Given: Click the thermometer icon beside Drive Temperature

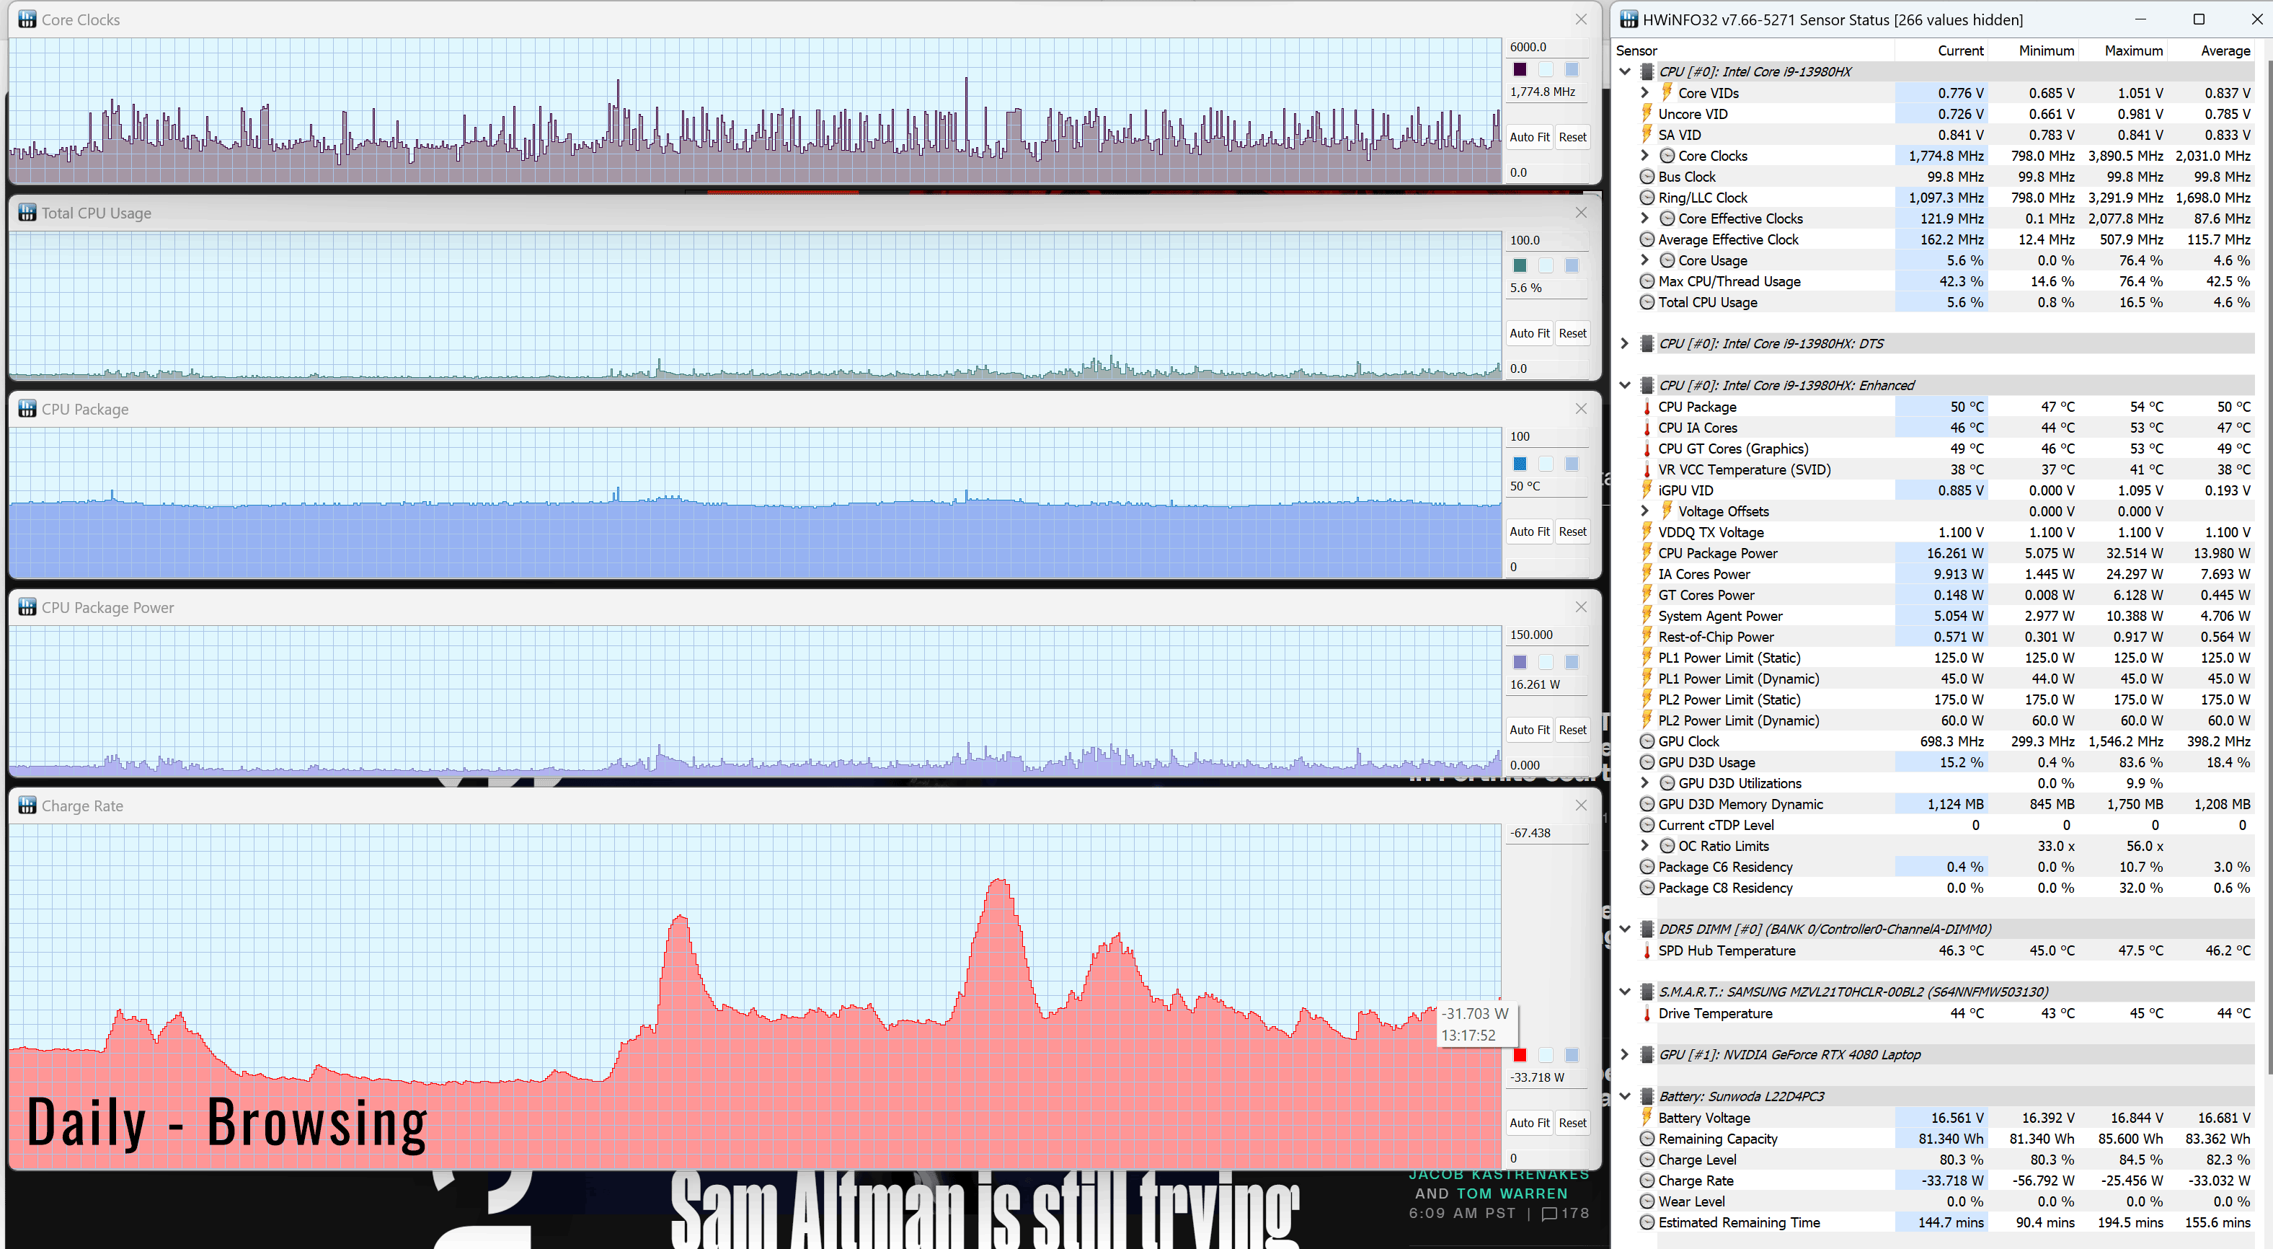Looking at the screenshot, I should [1647, 1013].
